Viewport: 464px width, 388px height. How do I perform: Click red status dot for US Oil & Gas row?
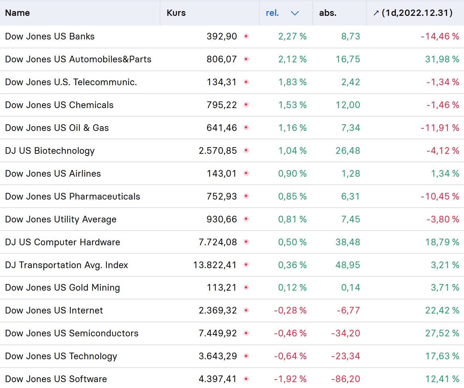point(246,128)
